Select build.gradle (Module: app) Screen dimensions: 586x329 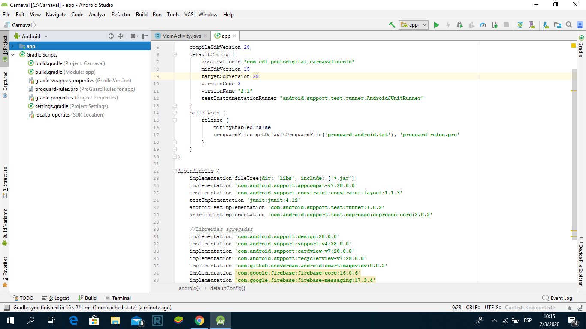click(x=62, y=72)
